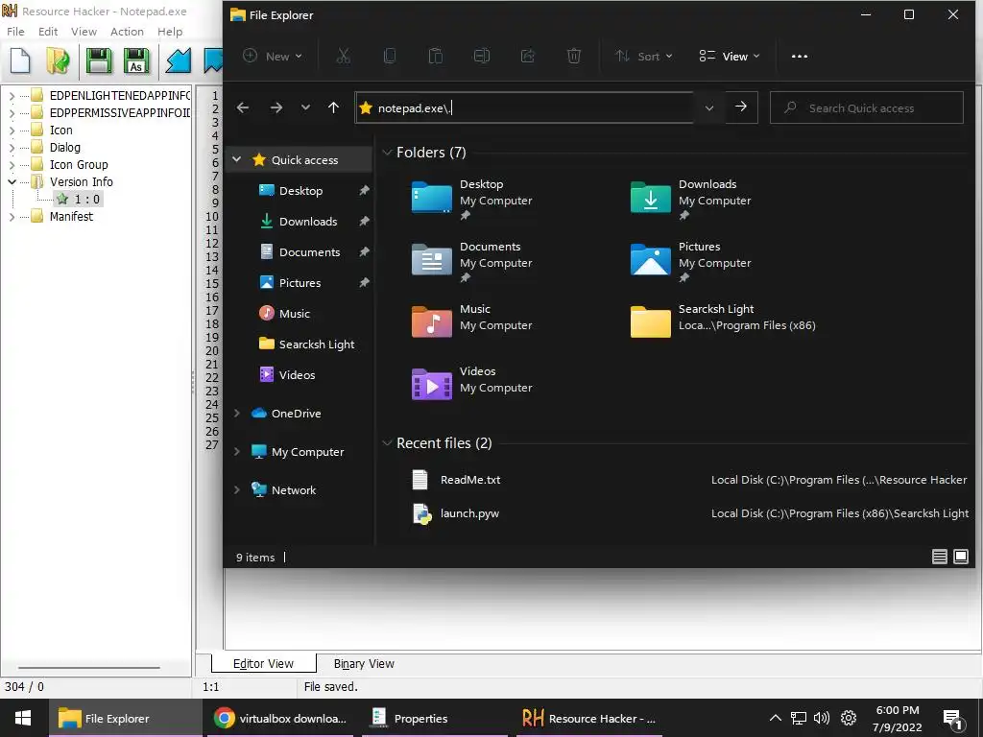Click the volume icon in system tray
This screenshot has height=737, width=983.
[822, 718]
